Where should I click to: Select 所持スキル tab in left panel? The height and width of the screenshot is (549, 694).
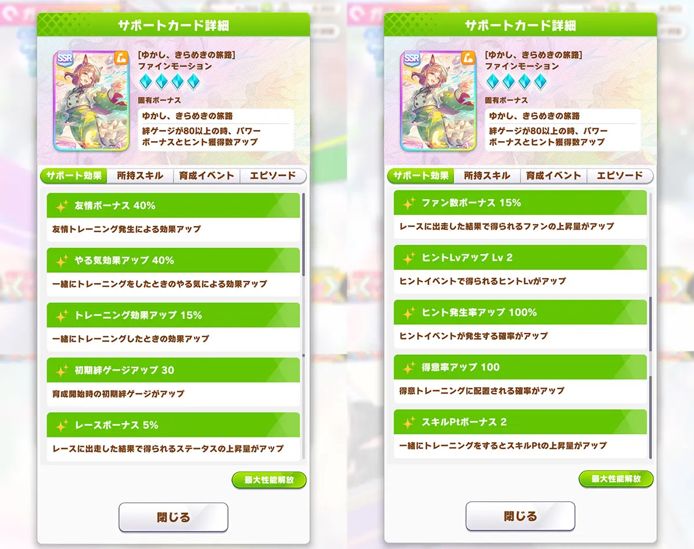click(x=140, y=176)
